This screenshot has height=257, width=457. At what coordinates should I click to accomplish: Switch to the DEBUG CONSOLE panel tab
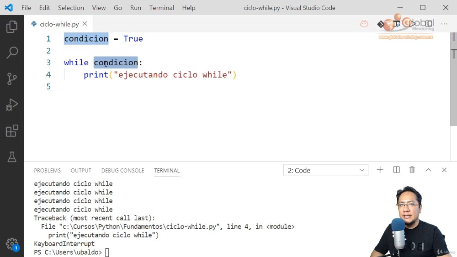122,171
